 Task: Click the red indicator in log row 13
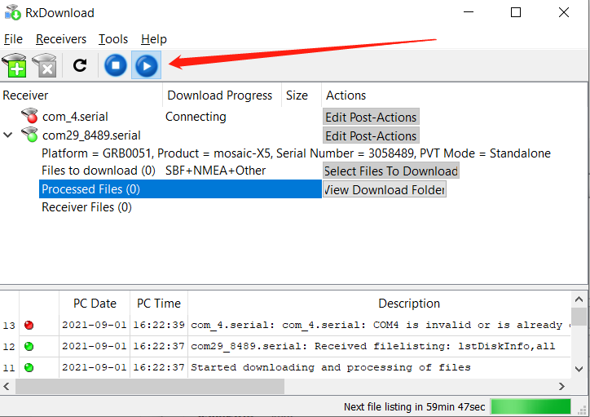coord(29,325)
